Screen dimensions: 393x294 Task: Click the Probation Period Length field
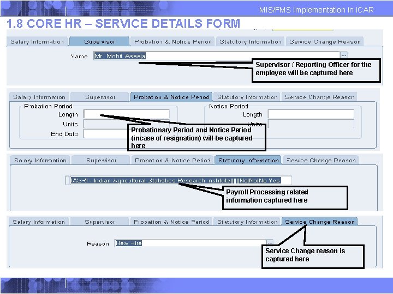click(x=127, y=114)
